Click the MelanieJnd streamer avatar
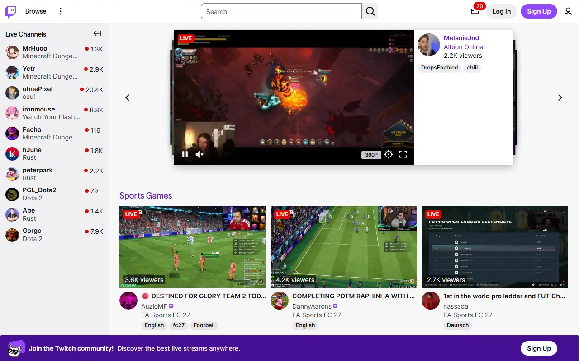 [429, 45]
